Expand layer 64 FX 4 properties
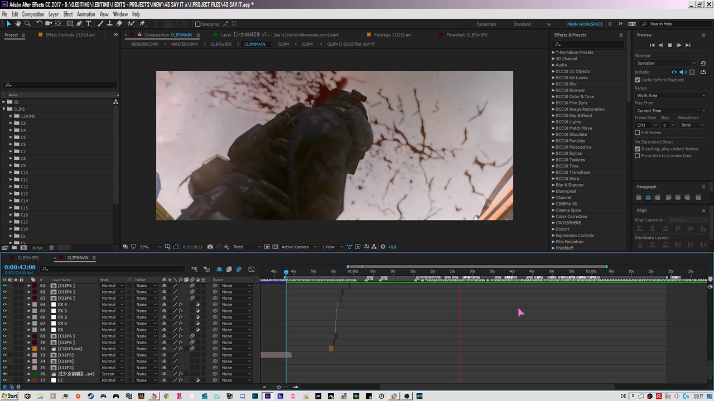 pos(29,305)
